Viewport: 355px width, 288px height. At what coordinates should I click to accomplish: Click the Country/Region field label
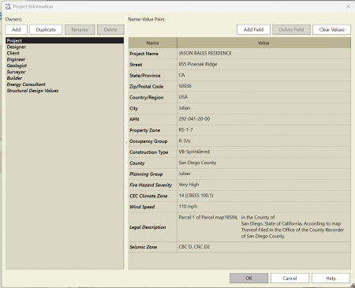click(147, 98)
